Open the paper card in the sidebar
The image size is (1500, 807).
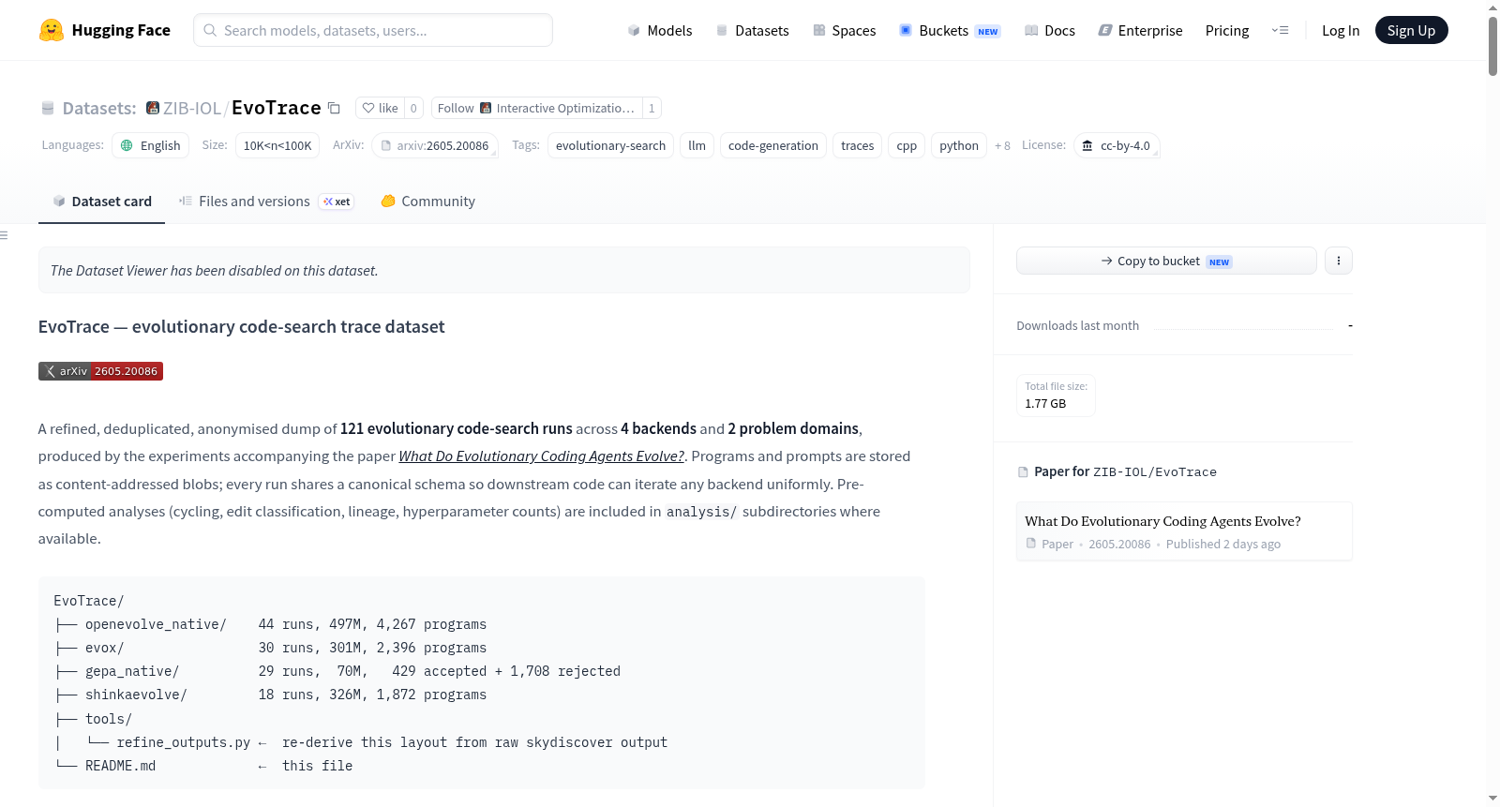(1184, 531)
